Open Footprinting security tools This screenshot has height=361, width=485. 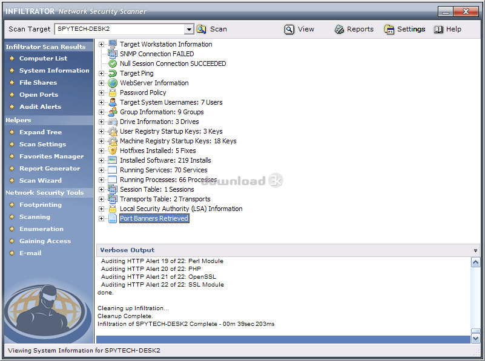click(40, 205)
